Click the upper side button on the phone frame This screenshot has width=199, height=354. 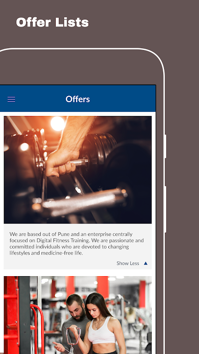pos(165,146)
